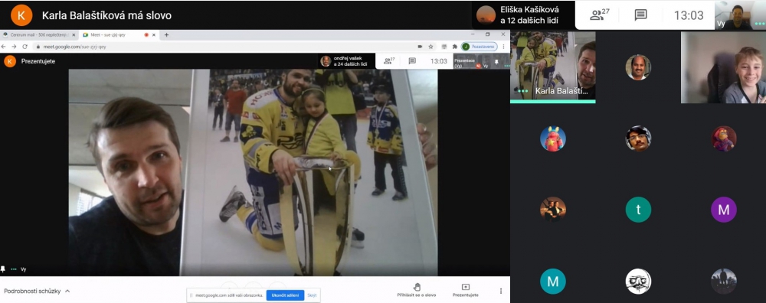Click the avatar of the mustached man with glasses

click(x=638, y=138)
